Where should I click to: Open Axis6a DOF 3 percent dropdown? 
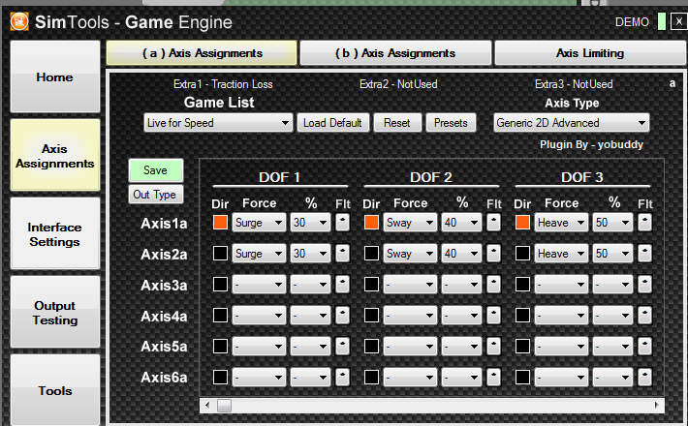click(x=612, y=377)
